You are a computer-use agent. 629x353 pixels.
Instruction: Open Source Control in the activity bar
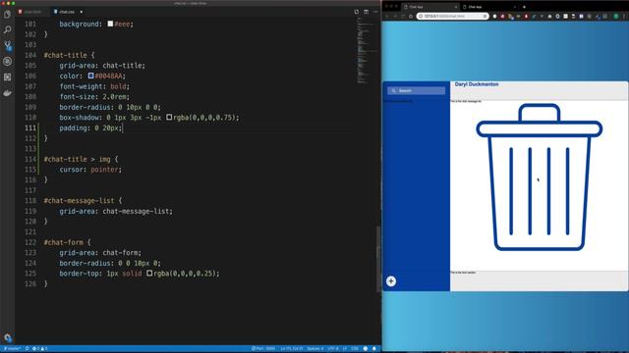point(7,45)
